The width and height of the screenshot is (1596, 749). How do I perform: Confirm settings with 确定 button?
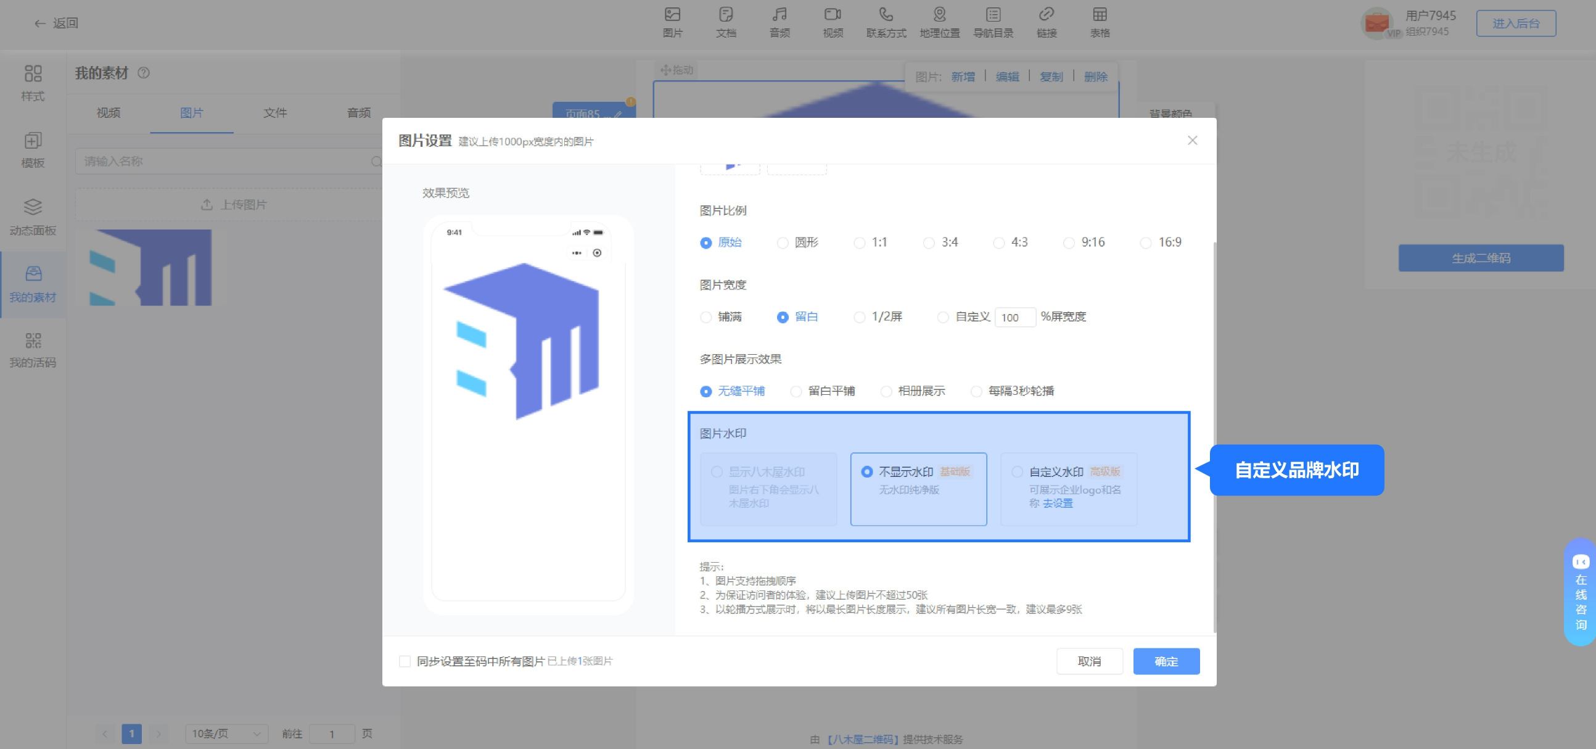[x=1166, y=661]
